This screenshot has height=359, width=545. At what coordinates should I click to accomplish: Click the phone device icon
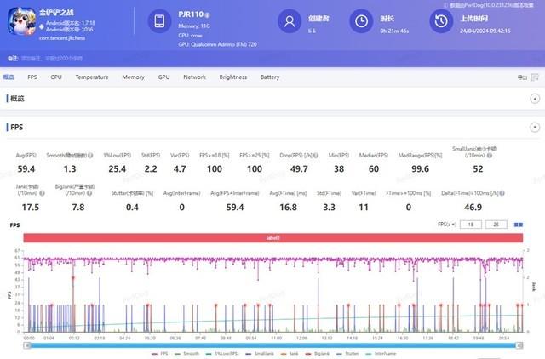point(158,22)
